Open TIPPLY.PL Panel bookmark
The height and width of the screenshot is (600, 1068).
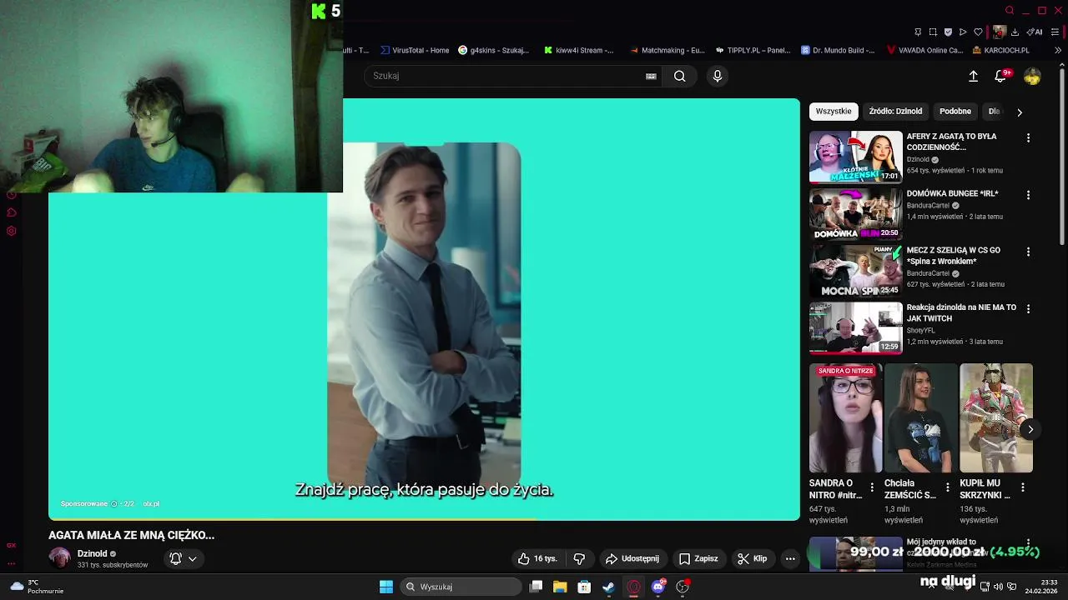pos(753,50)
